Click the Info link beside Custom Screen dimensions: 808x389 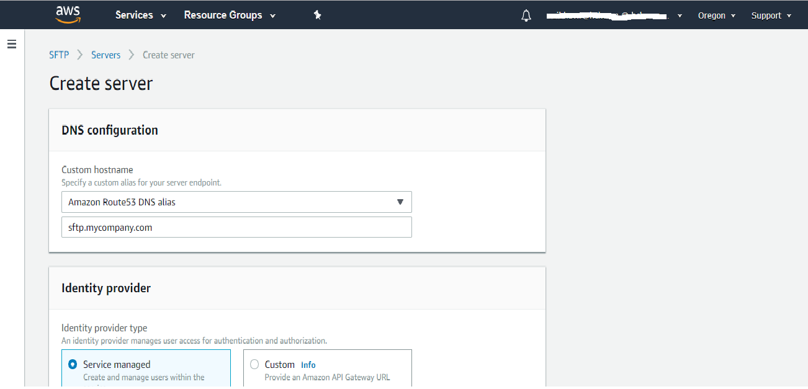[308, 365]
